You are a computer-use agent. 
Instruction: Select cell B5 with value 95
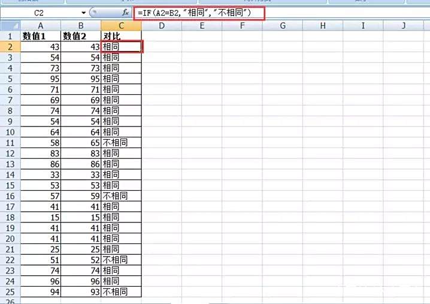tap(81, 79)
